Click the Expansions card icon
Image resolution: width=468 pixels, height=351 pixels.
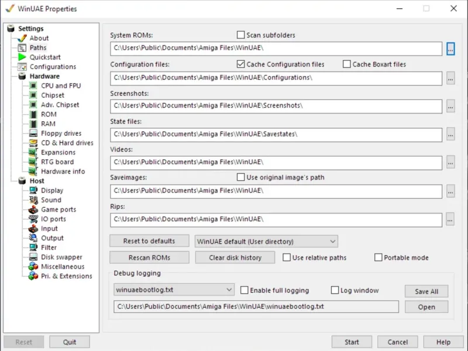(x=33, y=153)
